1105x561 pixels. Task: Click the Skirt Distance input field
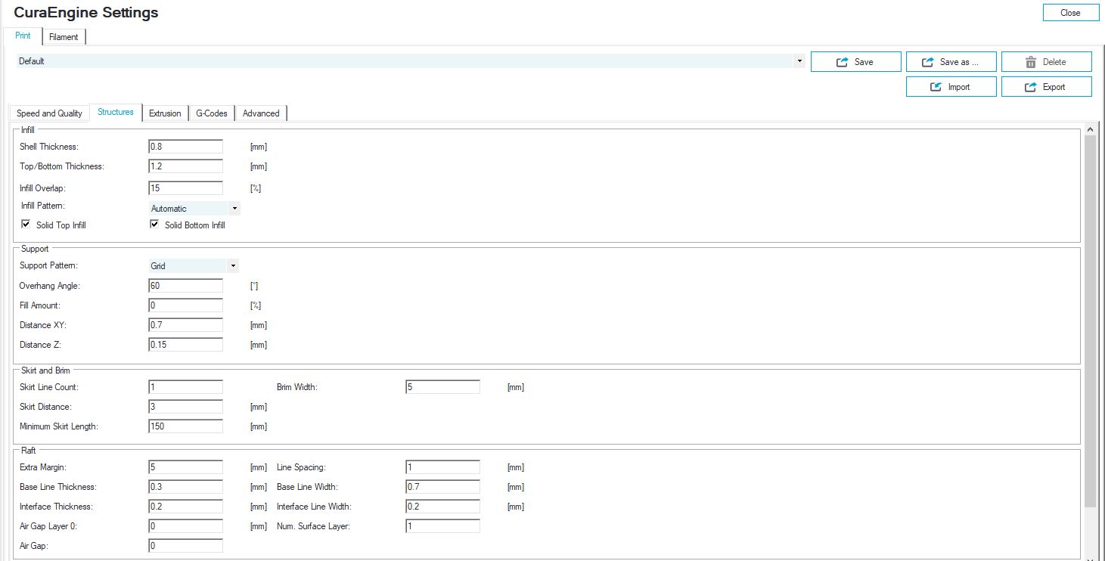(186, 407)
